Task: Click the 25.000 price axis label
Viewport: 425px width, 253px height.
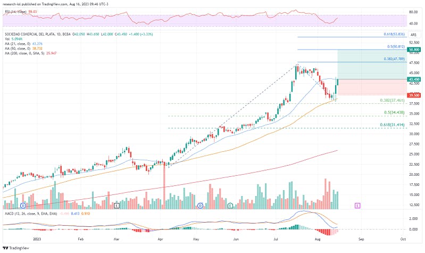Action: point(414,154)
